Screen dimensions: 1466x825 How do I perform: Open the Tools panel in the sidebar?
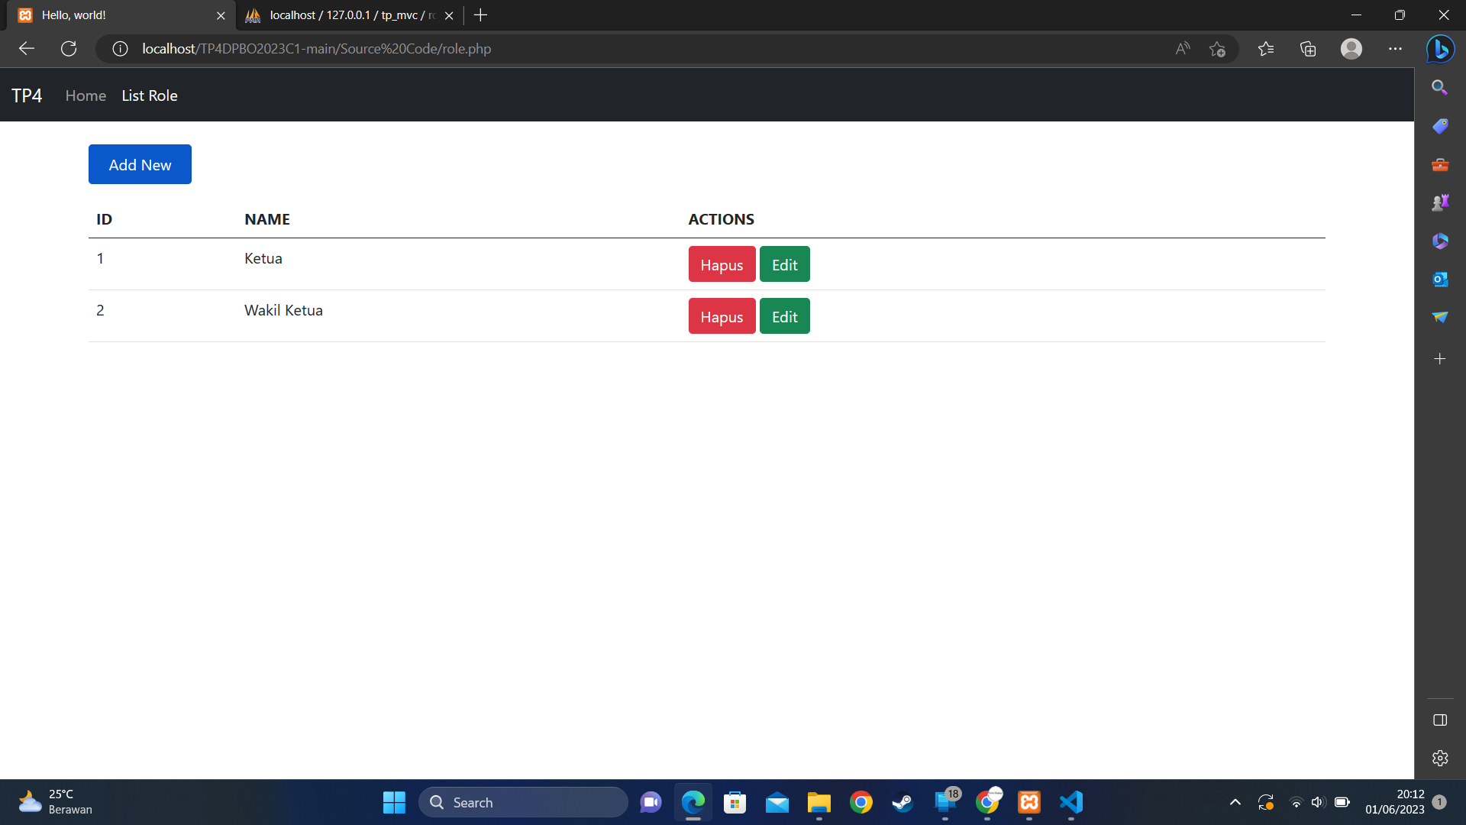point(1440,164)
